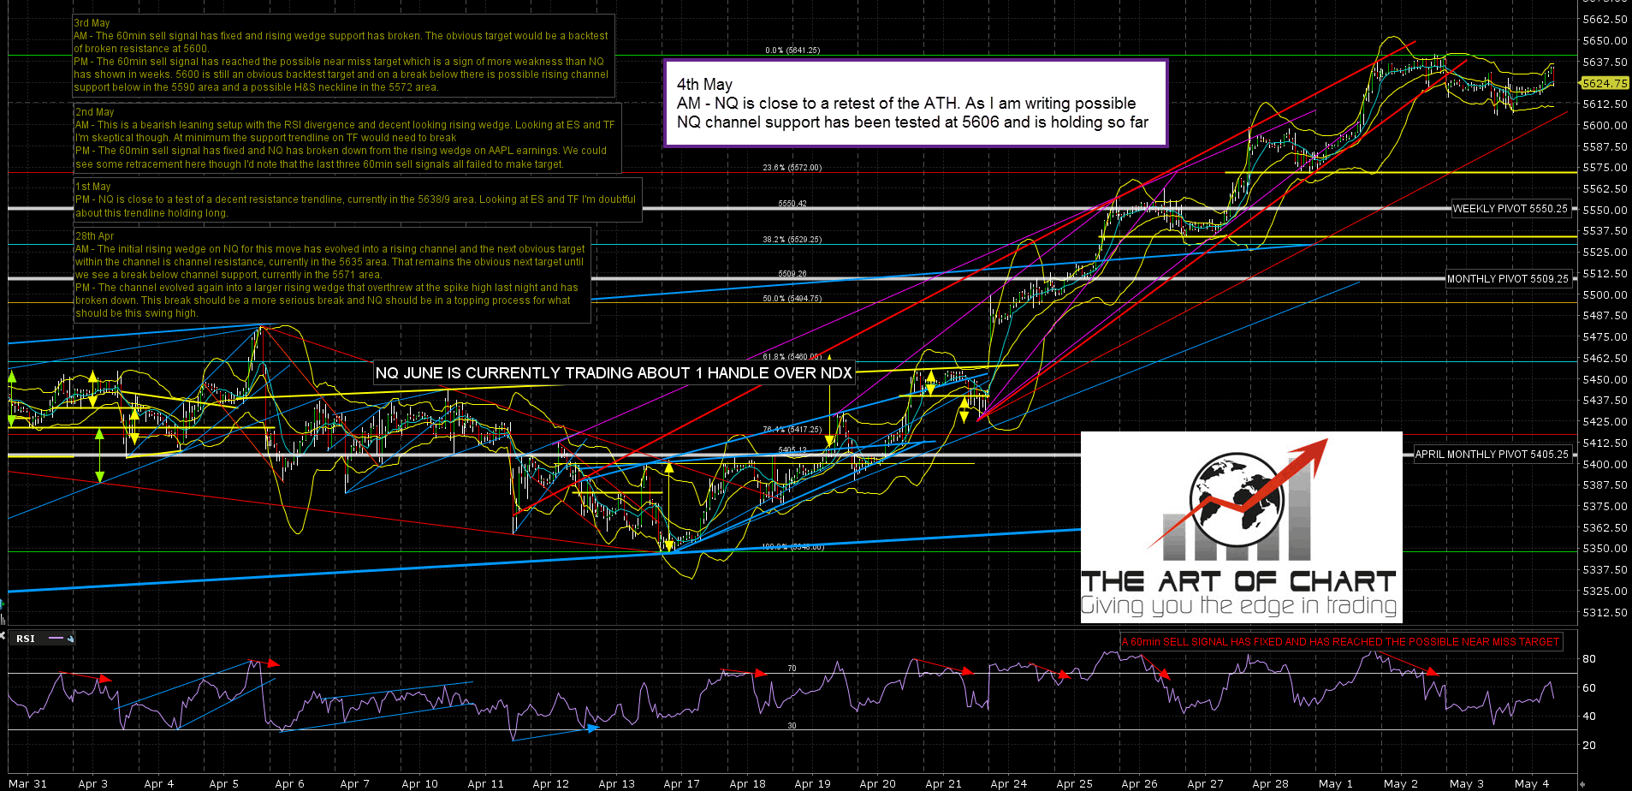Viewport: 1632px width, 791px height.
Task: Click the May 1 date on time axis
Action: click(x=1335, y=783)
